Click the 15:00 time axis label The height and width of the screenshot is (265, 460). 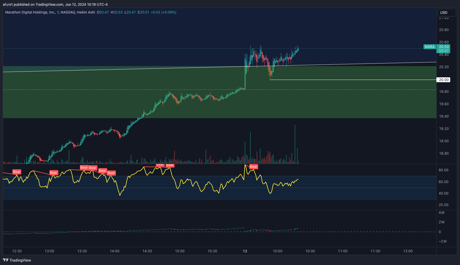(180, 251)
